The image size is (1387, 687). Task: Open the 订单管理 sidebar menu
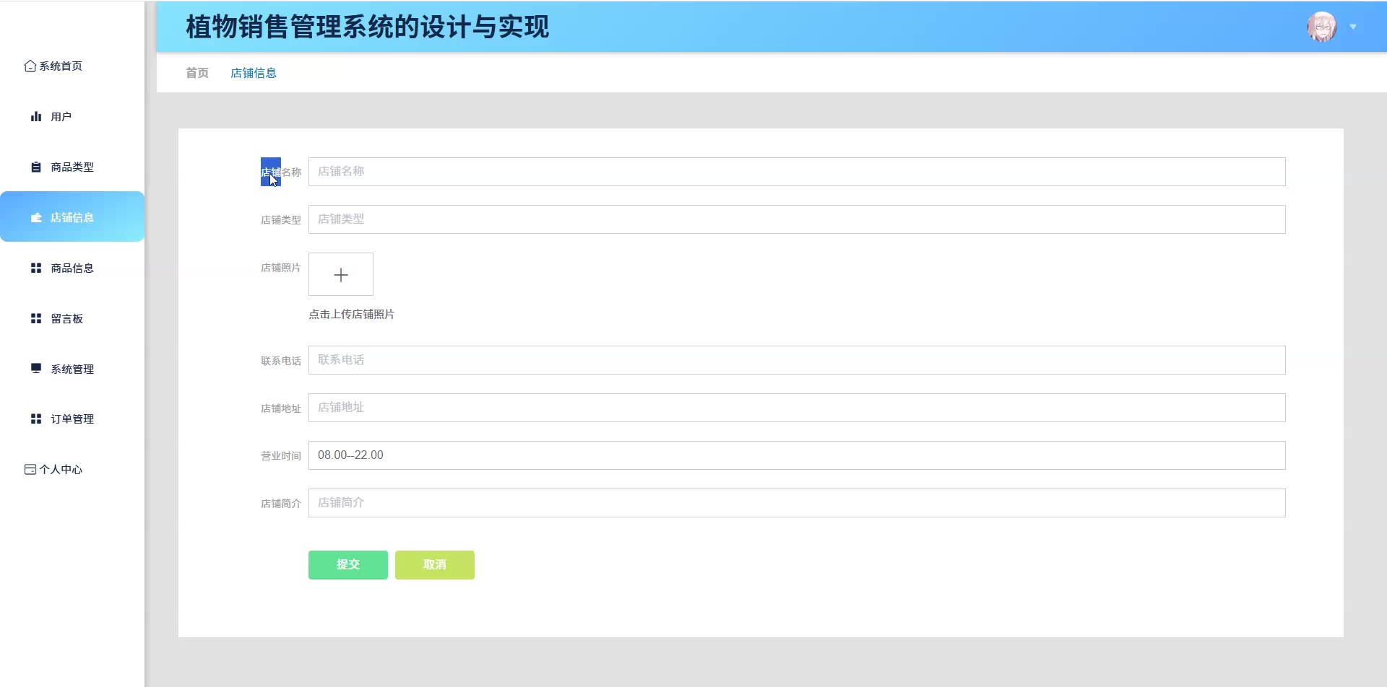tap(72, 419)
